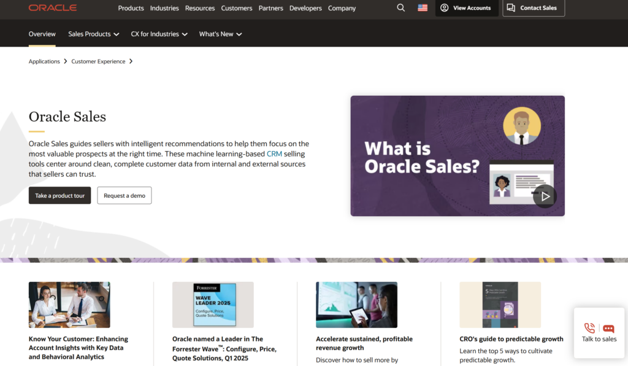Follow the CRM hyperlink in the description

(274, 154)
